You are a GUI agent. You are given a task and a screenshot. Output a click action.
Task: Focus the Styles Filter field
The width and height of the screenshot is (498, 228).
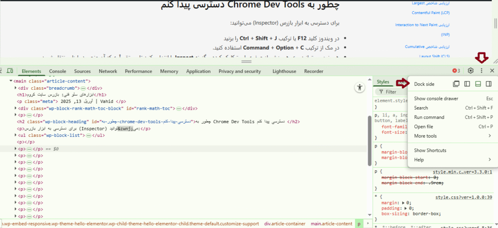[x=391, y=92]
